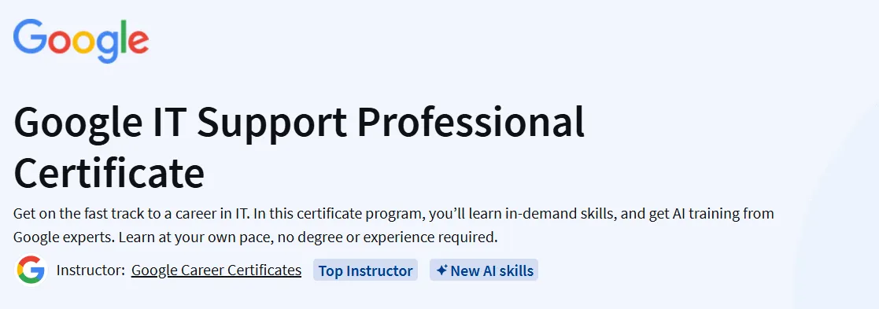Click the red letter e in Google logo
879x309 pixels.
tap(138, 42)
